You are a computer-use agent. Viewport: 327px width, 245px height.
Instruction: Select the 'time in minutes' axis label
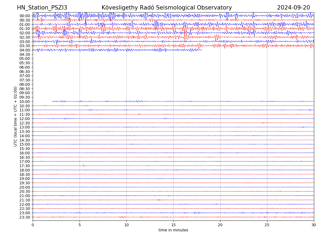(173, 230)
